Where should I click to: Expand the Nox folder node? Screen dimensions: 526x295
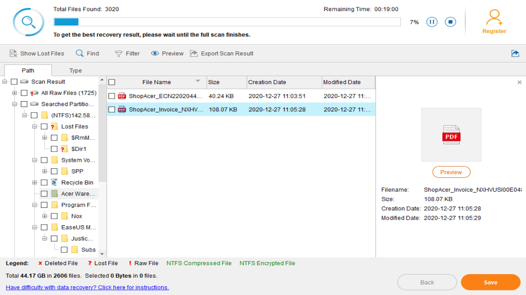[x=44, y=216]
